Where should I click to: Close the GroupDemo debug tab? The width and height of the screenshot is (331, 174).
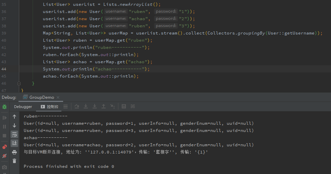[57, 97]
